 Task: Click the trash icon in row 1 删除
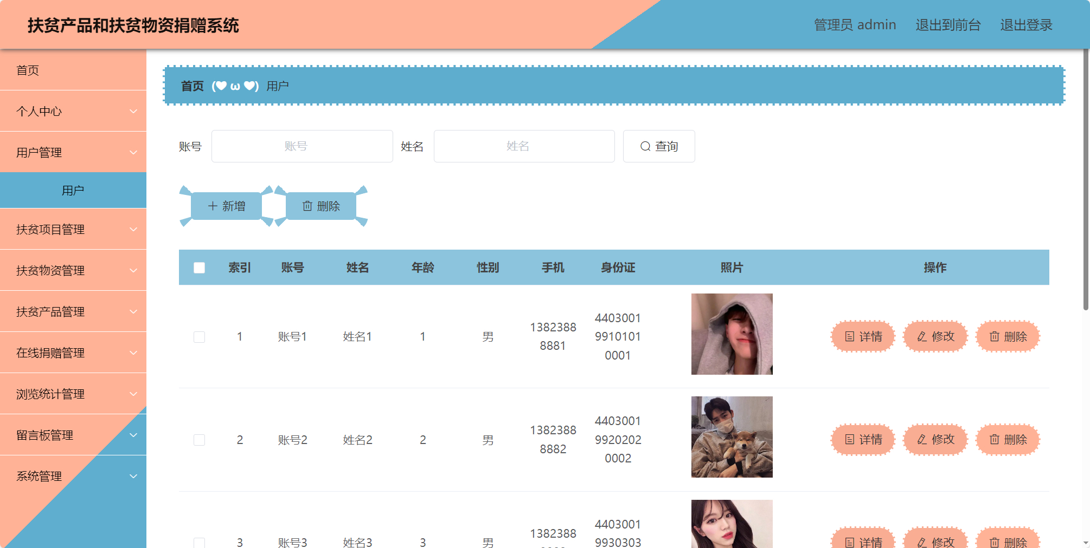[995, 337]
